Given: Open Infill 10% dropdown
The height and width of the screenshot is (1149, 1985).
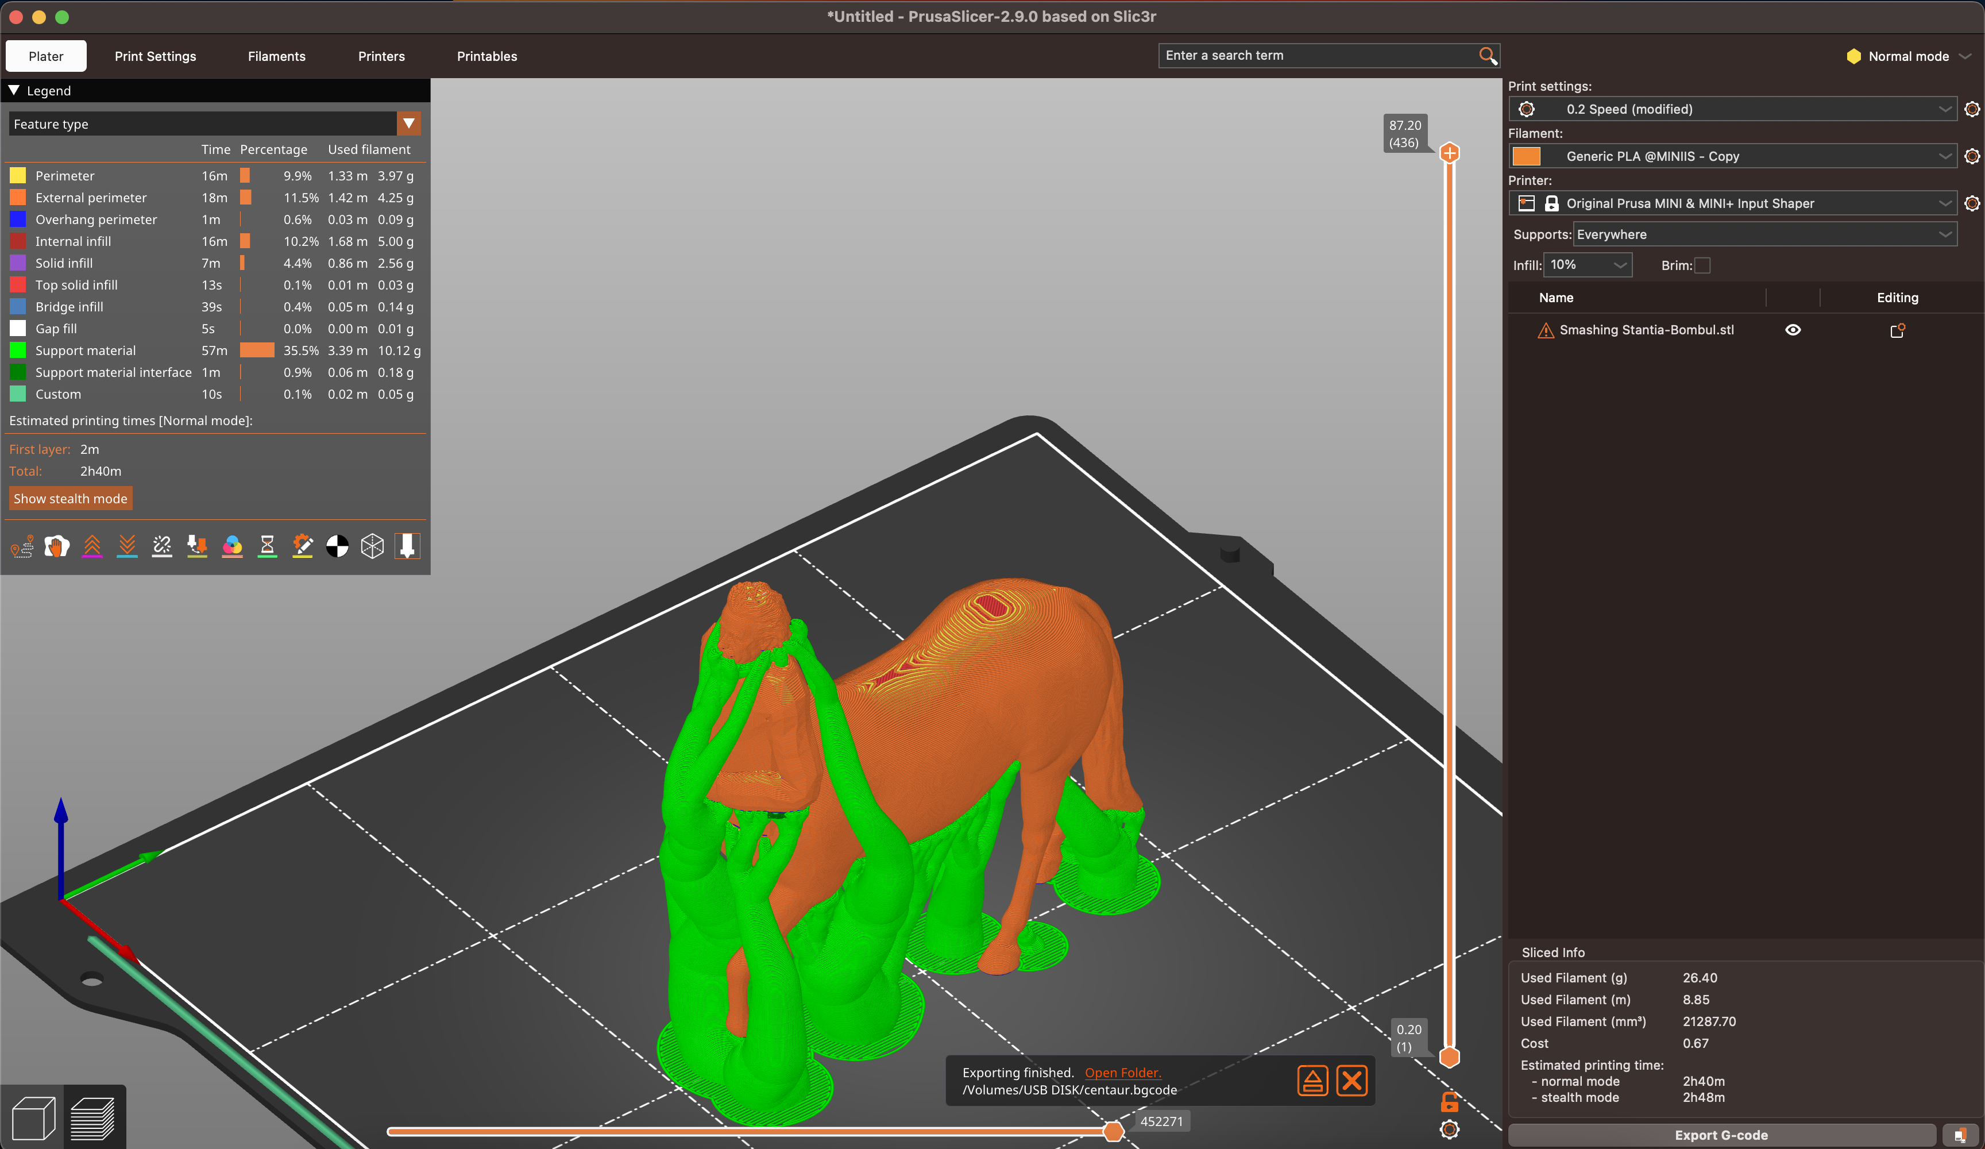Looking at the screenshot, I should click(1588, 265).
